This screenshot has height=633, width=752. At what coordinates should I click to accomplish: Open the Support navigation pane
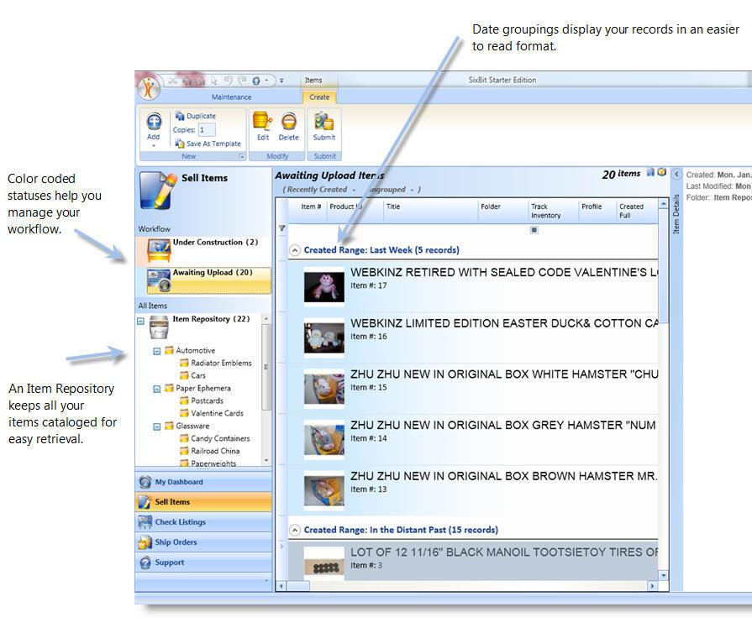click(x=203, y=562)
